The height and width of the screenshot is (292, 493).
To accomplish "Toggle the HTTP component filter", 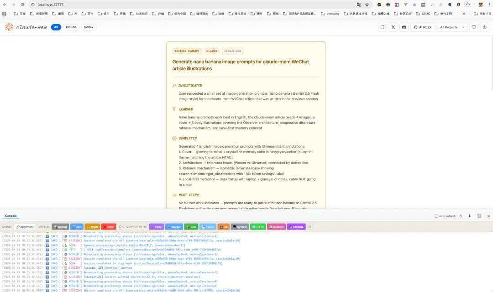I will click(258, 227).
